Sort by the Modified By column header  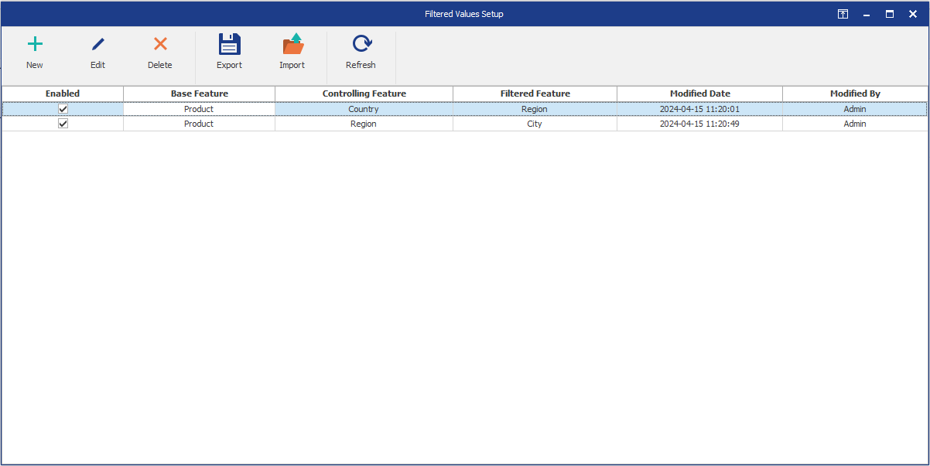(x=855, y=94)
